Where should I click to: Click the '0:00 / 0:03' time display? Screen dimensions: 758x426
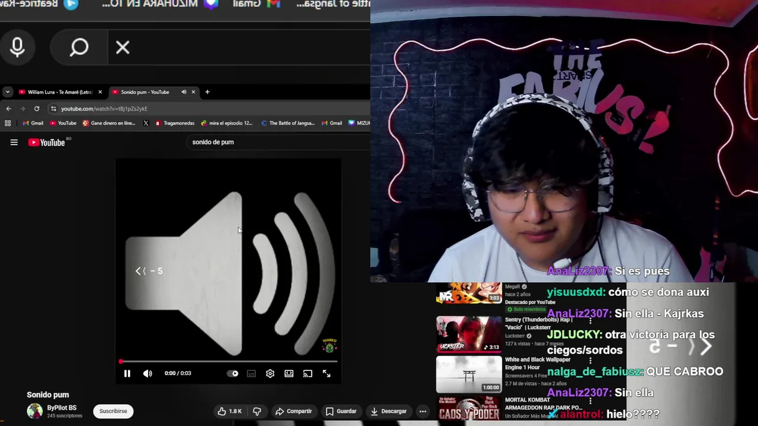[178, 373]
